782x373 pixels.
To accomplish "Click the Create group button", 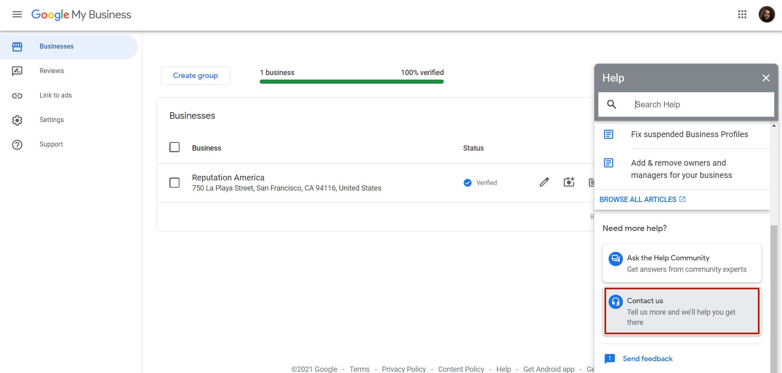I will click(x=195, y=75).
